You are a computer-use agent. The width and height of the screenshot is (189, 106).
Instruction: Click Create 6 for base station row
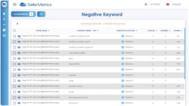click(x=129, y=64)
